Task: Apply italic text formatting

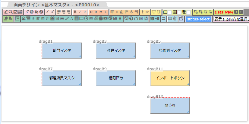Action: [x=80, y=12]
